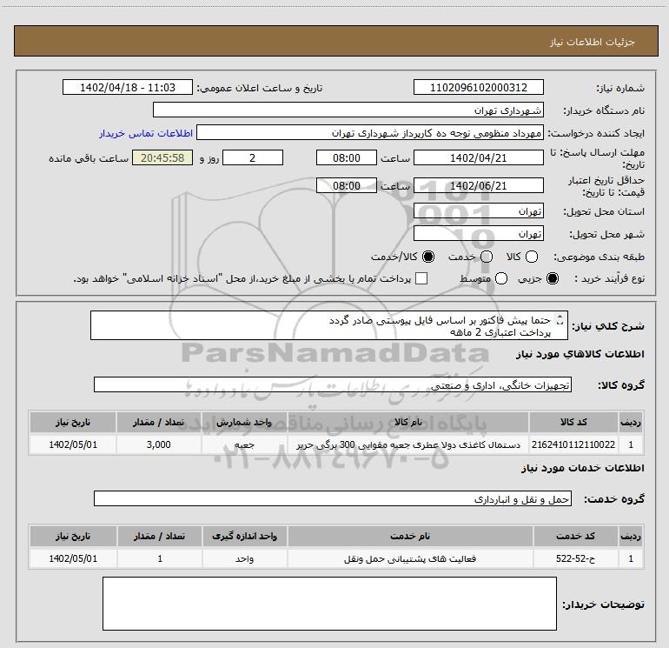Click the گروه خدمت field حمل و نقل
This screenshot has width=669, height=648.
pyautogui.click(x=333, y=498)
